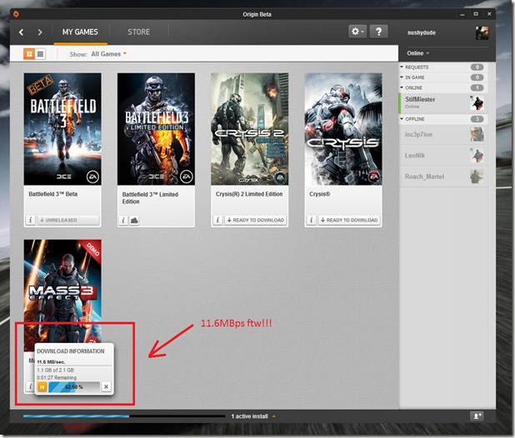The width and height of the screenshot is (515, 438).
Task: Open Battlefield 3 Beta box art
Action: [62, 129]
